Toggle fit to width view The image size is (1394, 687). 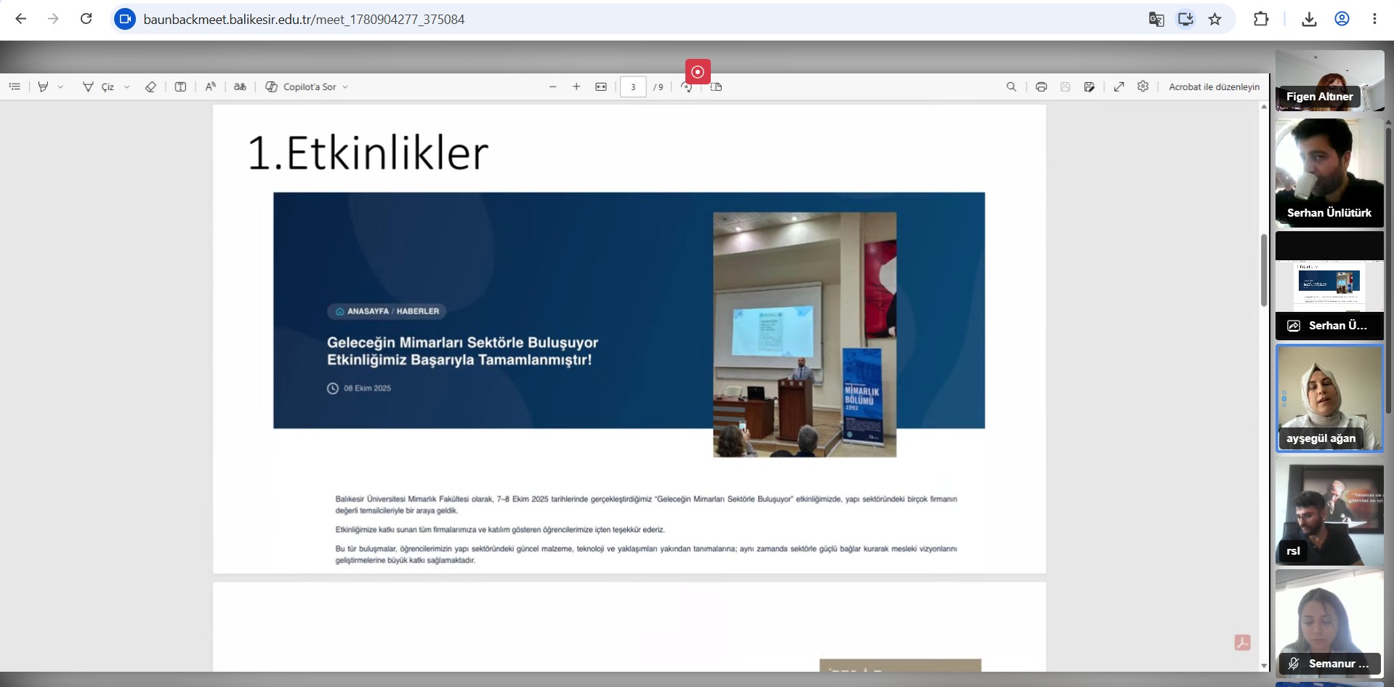coord(601,87)
